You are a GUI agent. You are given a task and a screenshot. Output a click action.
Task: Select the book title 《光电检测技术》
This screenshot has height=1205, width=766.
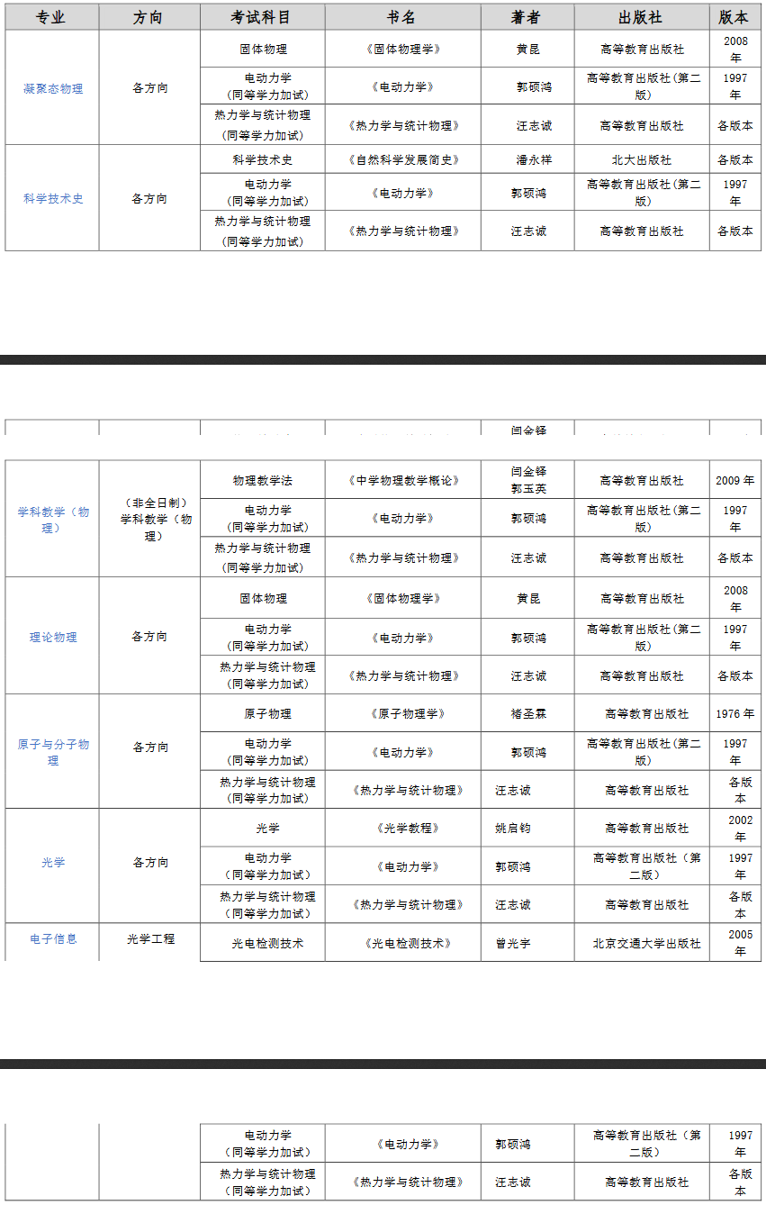[408, 943]
